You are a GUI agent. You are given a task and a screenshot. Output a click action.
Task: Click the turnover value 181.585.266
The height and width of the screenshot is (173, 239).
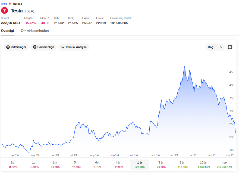click(x=119, y=23)
